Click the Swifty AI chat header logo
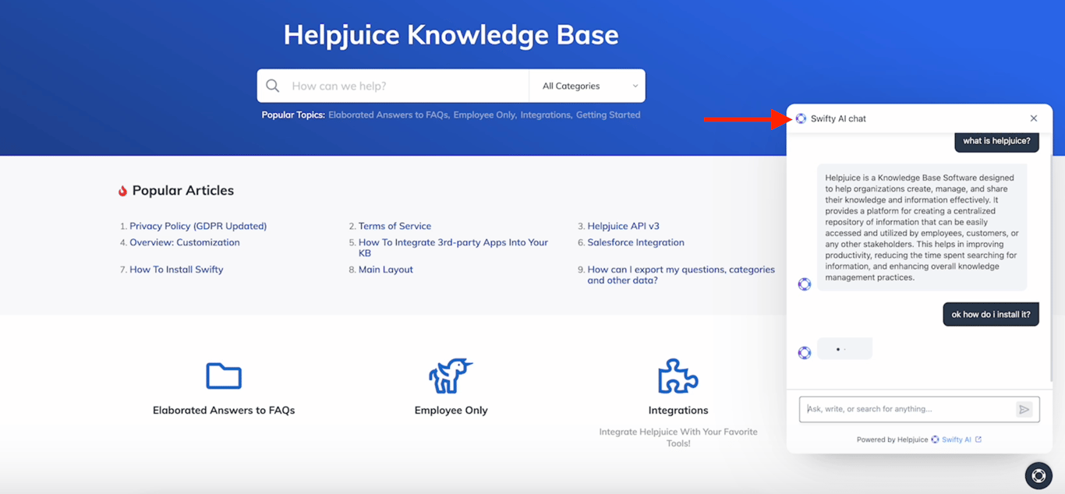 [x=801, y=118]
